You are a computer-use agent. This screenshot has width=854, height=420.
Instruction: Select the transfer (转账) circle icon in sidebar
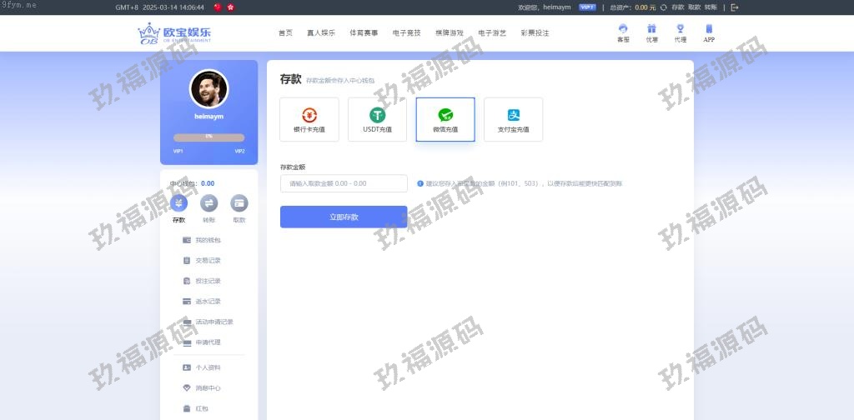coord(208,203)
